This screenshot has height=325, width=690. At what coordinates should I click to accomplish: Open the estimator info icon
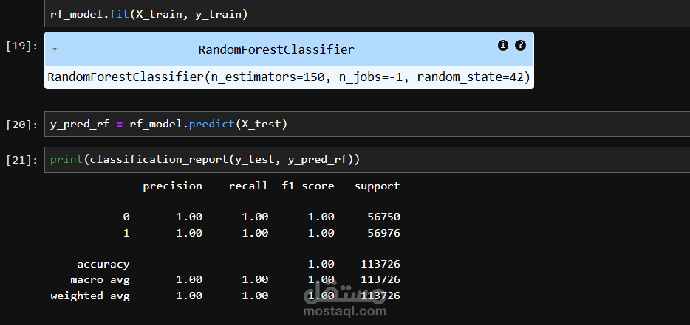pyautogui.click(x=502, y=45)
